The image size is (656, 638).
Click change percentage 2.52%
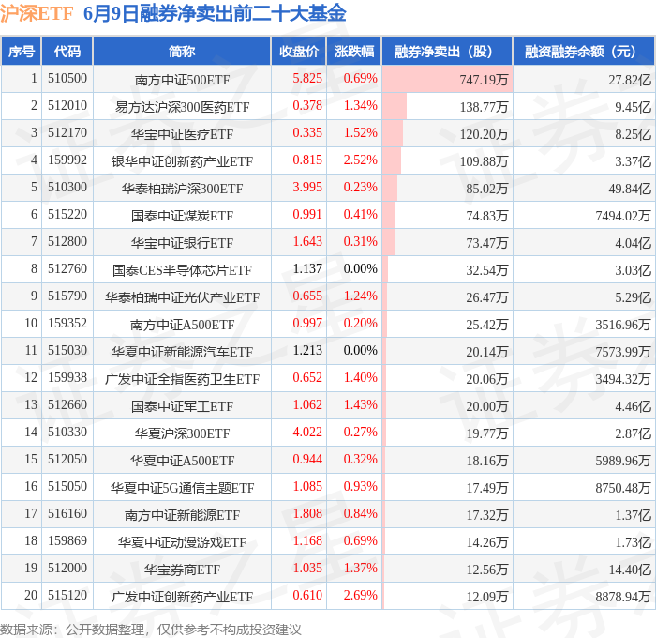click(x=360, y=160)
